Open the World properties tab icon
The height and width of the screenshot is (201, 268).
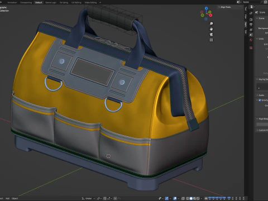click(251, 40)
